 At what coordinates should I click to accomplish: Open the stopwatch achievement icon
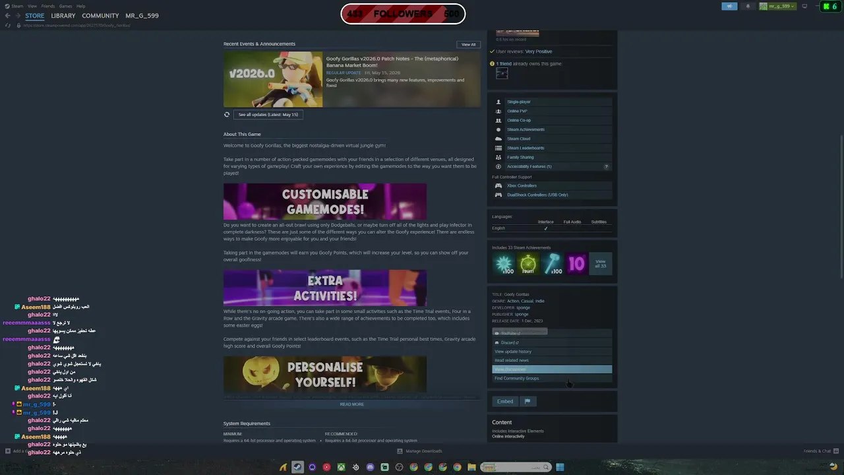click(529, 264)
